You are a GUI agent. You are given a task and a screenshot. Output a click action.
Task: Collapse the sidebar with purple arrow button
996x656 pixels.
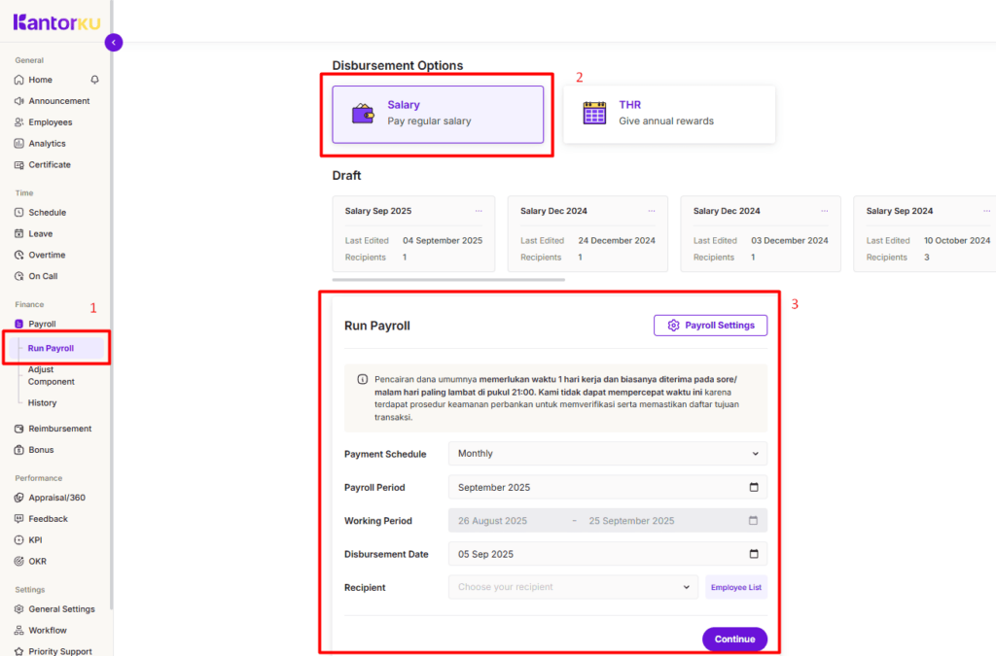114,43
